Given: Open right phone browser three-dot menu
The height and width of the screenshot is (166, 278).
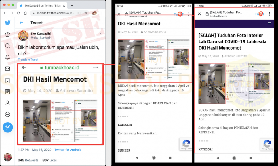Looking at the screenshot, I should (x=269, y=14).
